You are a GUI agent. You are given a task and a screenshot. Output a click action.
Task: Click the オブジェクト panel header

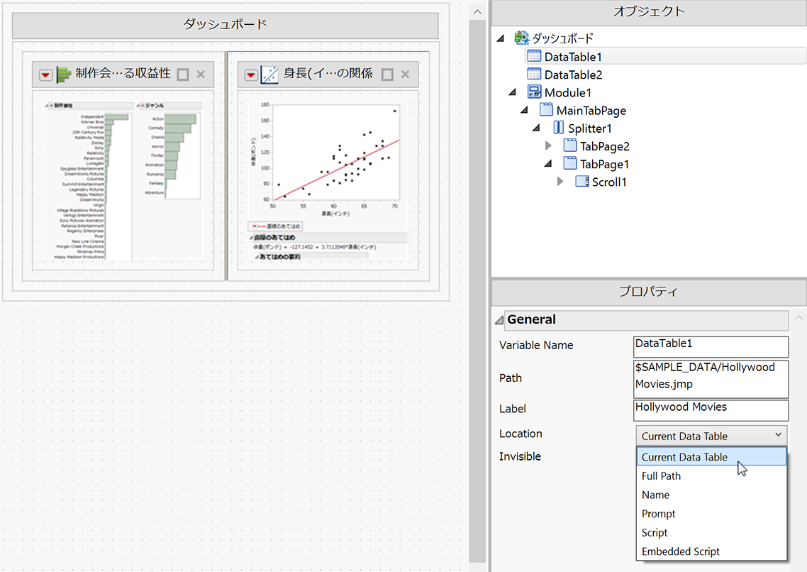pos(649,13)
